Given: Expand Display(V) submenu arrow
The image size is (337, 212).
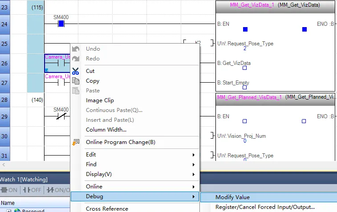Looking at the screenshot, I should [x=194, y=175].
